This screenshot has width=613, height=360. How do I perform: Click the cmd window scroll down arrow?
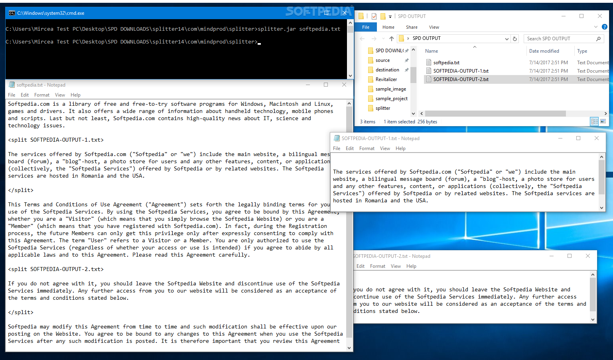[350, 76]
